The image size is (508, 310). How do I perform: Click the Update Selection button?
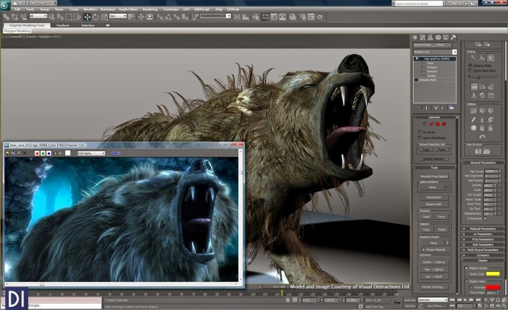tap(434, 159)
